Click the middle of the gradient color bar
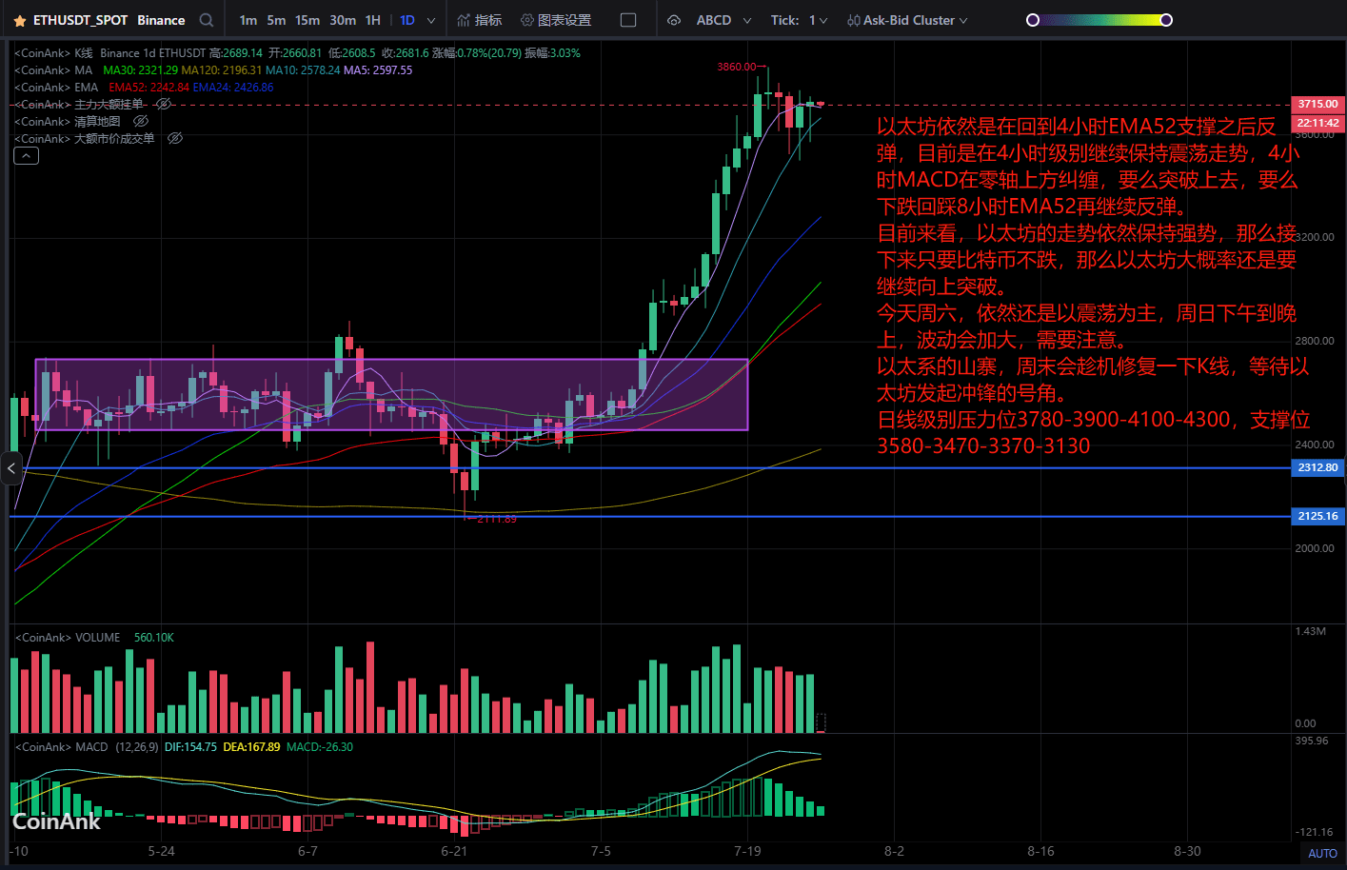Viewport: 1347px width, 870px height. click(1099, 20)
